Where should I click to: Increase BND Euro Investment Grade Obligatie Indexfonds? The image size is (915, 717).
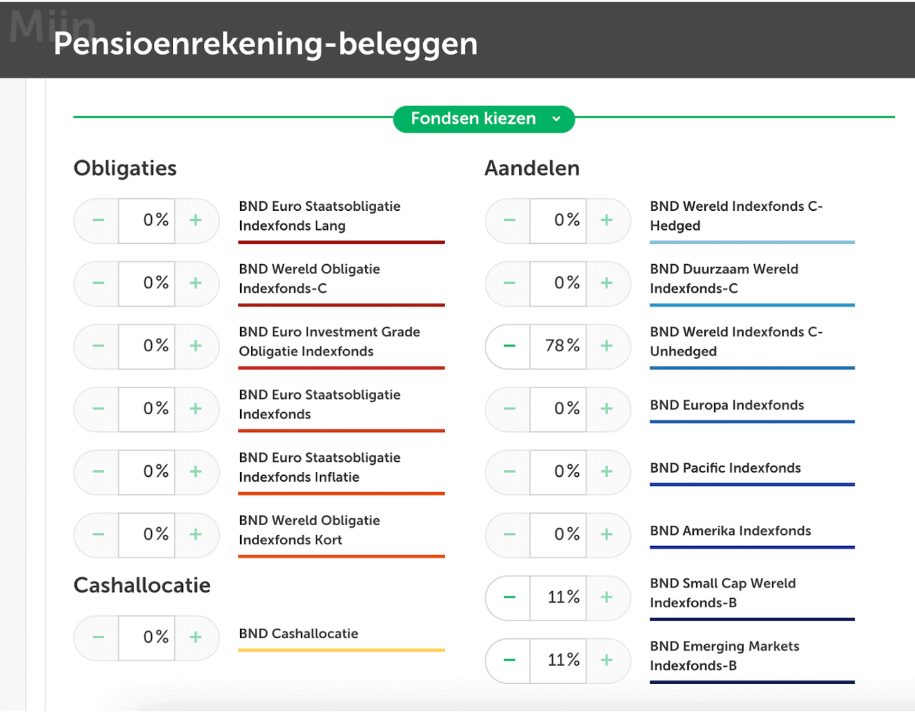tap(196, 345)
